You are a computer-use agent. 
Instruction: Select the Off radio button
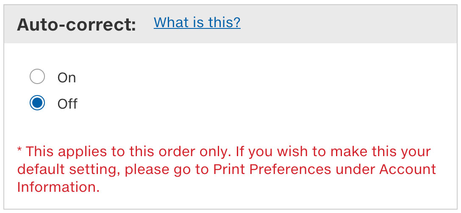tap(37, 103)
